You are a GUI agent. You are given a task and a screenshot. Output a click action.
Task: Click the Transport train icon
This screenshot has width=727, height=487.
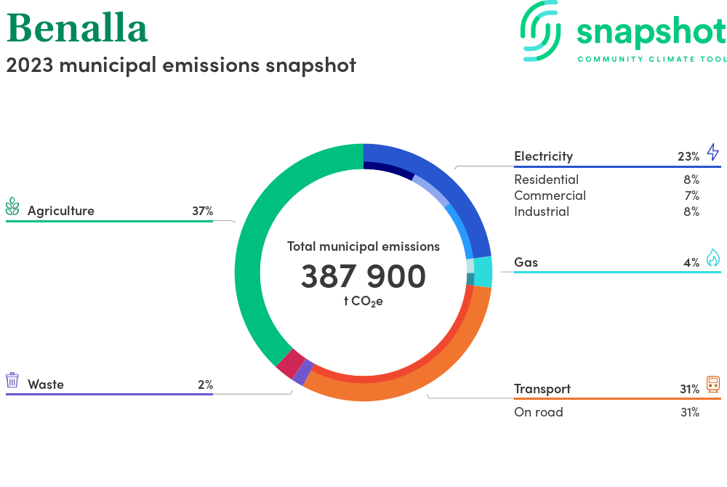[x=712, y=385]
